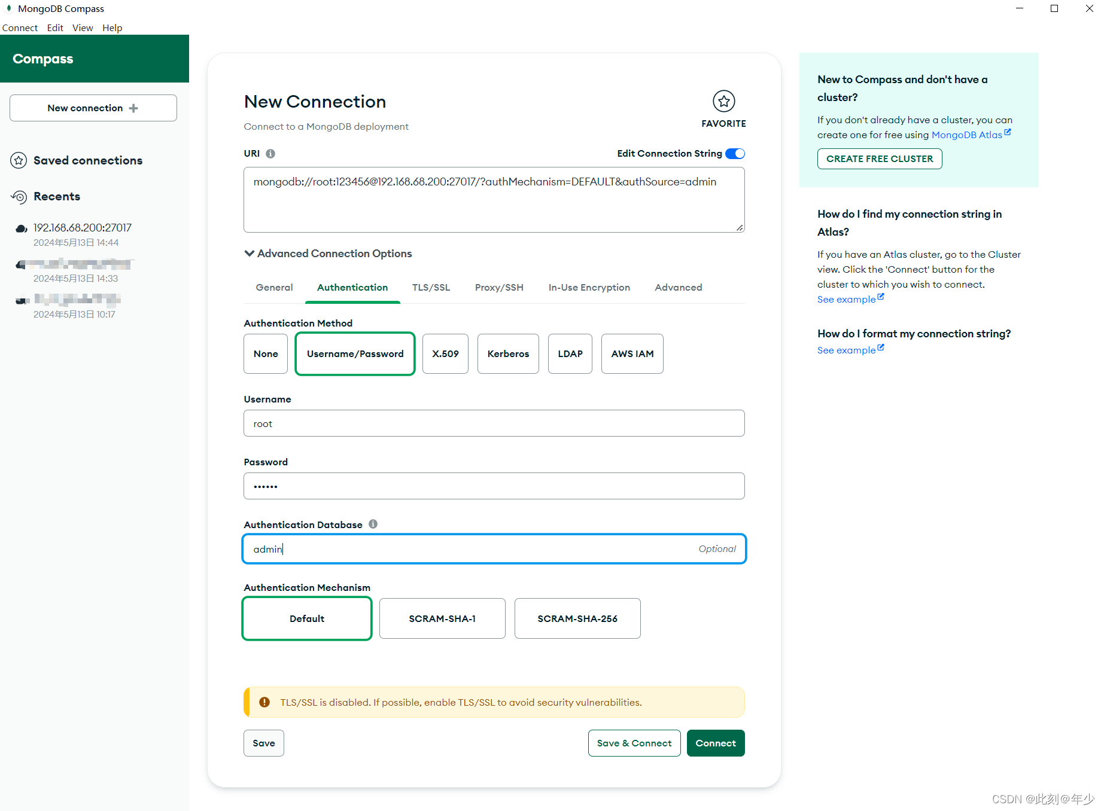Viewport: 1104px width, 811px height.
Task: Click the Recents heading
Action: (x=57, y=197)
